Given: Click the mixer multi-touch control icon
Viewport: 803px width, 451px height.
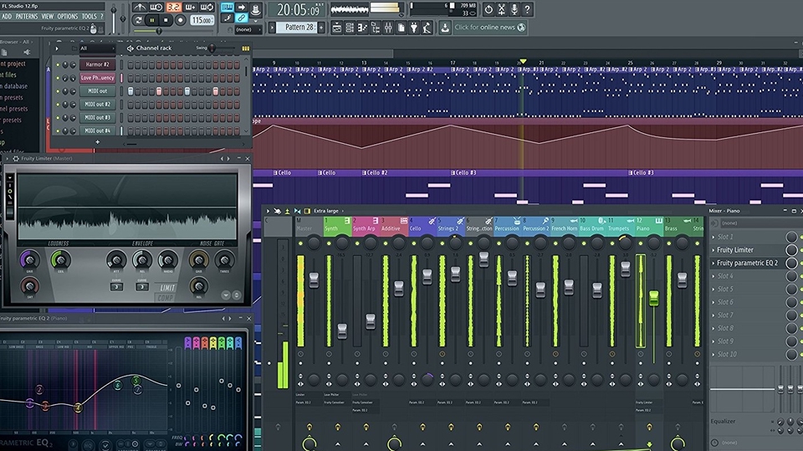Looking at the screenshot, I should pyautogui.click(x=277, y=211).
